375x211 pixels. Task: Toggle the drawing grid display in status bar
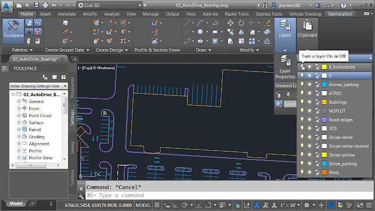click(x=157, y=205)
